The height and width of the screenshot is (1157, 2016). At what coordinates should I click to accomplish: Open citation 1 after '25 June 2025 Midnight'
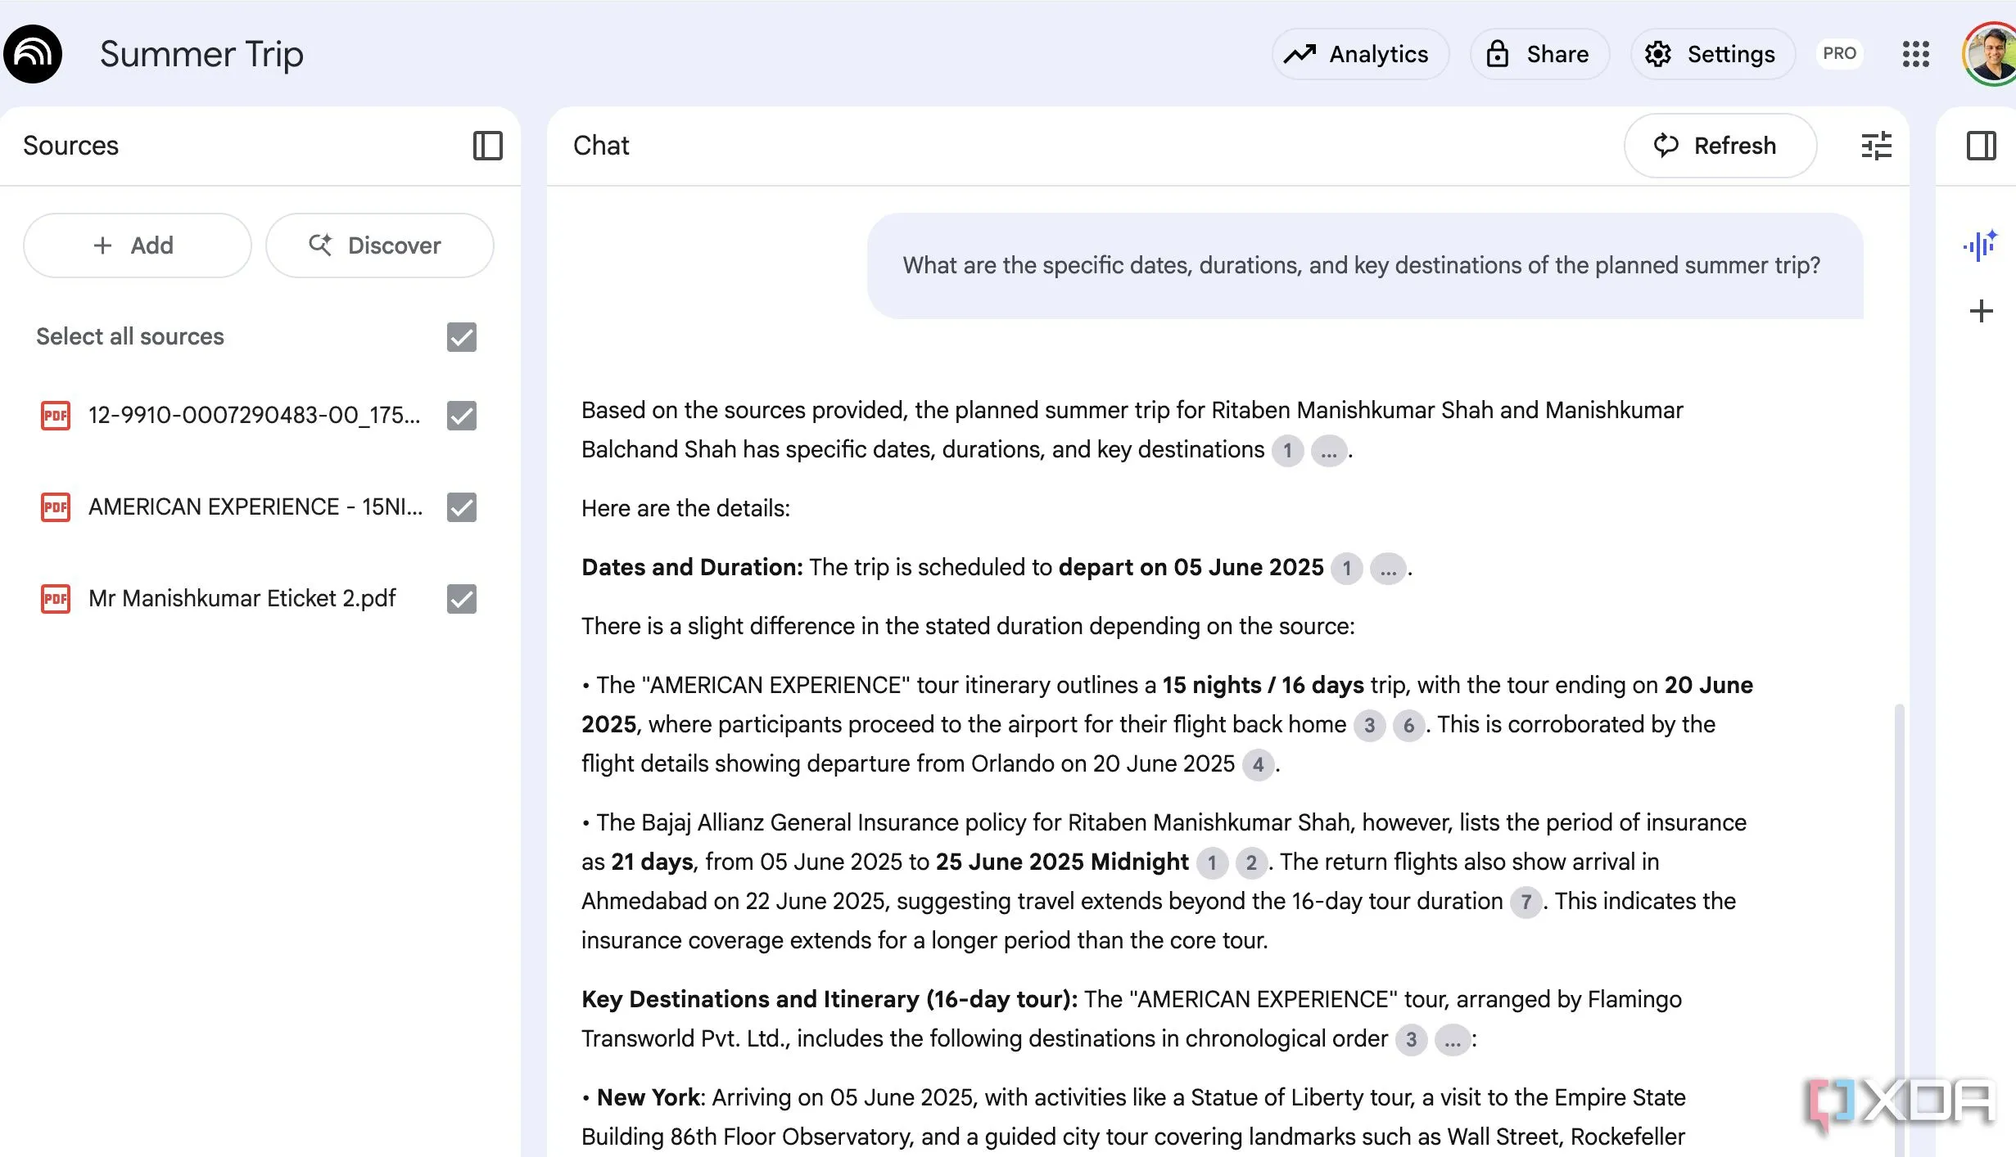[x=1212, y=863]
